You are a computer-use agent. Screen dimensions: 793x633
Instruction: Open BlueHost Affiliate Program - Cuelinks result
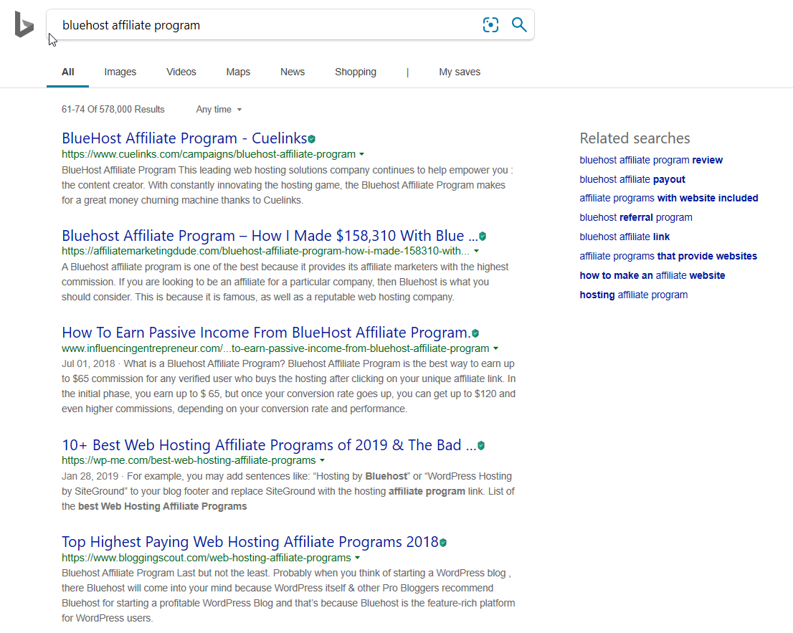[x=184, y=138]
